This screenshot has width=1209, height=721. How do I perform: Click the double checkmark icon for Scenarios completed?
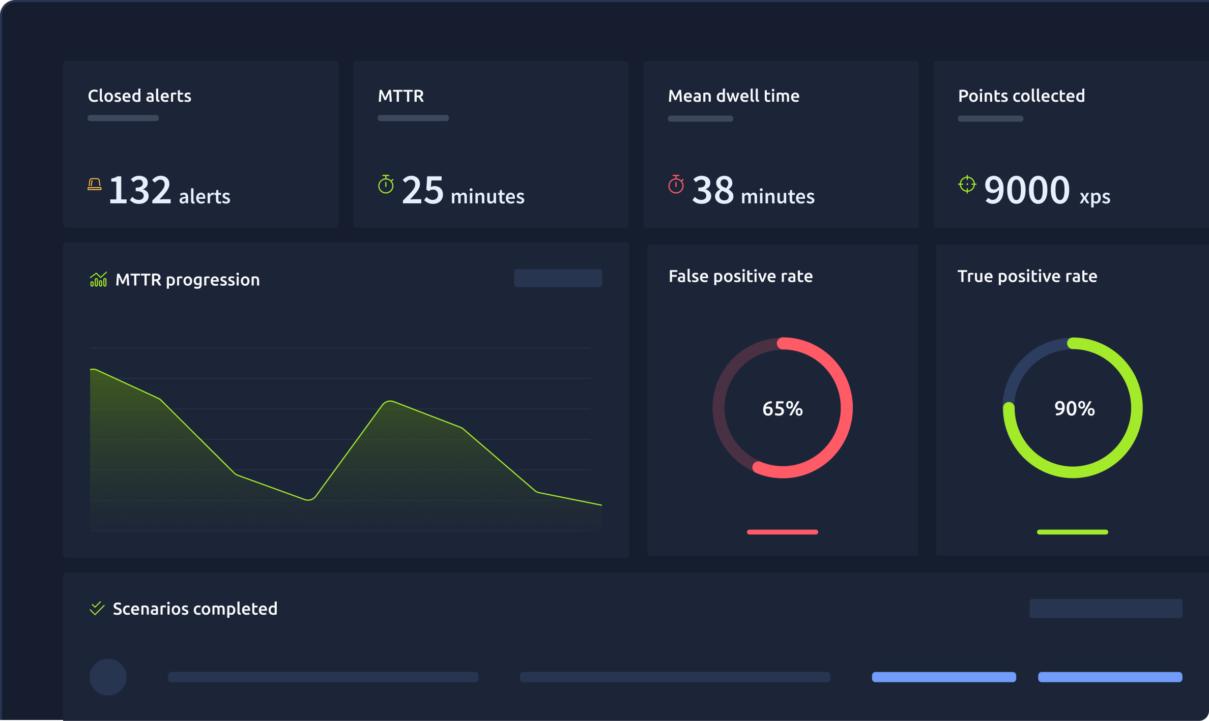97,608
